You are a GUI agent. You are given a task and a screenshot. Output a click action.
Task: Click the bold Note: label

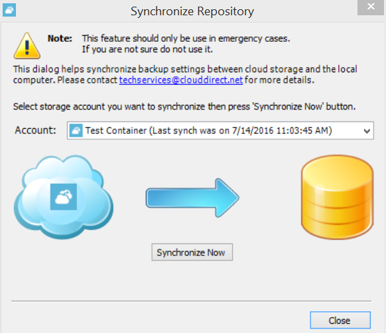[60, 38]
